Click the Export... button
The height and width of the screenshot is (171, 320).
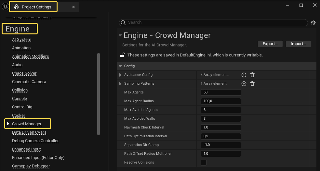(270, 44)
